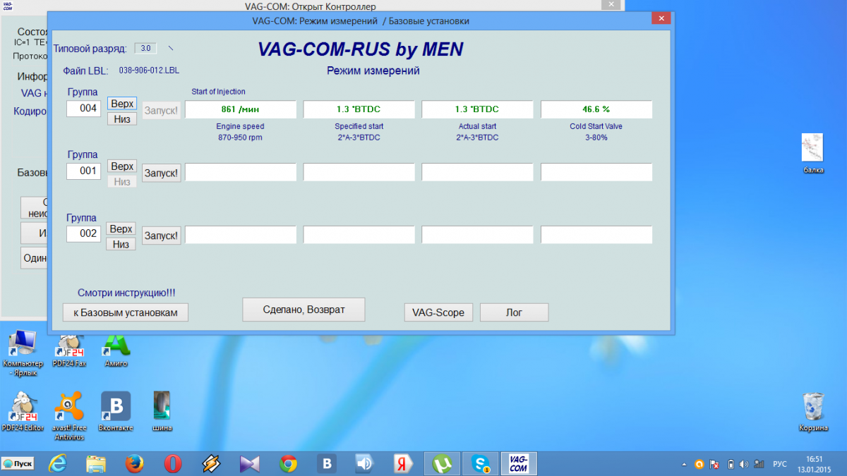Switch to uTorrent in the taskbar
847x476 pixels.
point(443,463)
